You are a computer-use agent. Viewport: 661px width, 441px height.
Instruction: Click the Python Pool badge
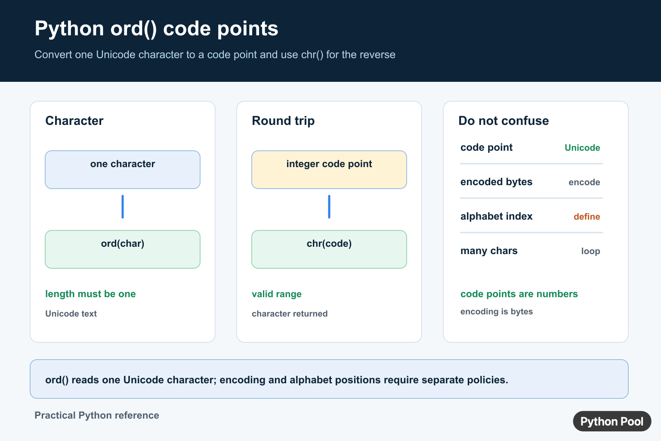click(x=612, y=421)
